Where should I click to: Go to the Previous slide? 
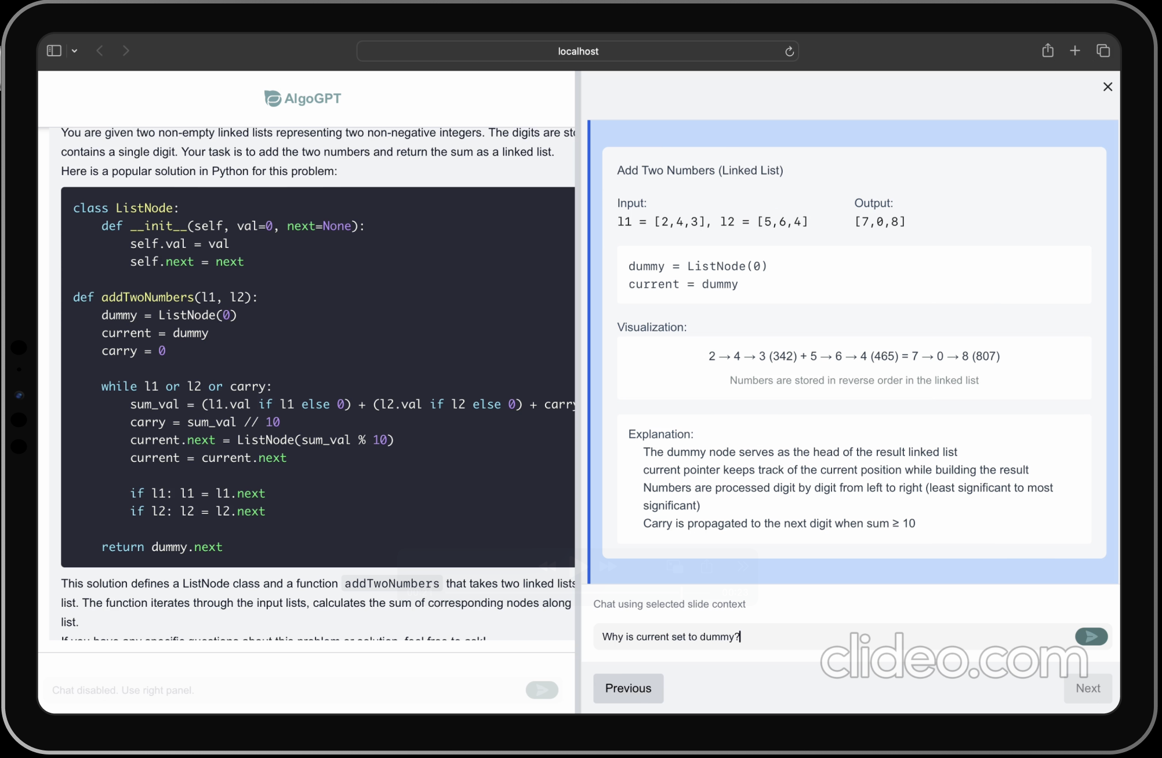click(628, 688)
